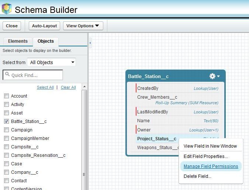Choose Edit Field Properties menu item
This screenshot has height=190, width=249.
(x=205, y=156)
